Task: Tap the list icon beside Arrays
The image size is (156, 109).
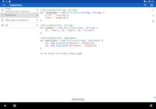Action: pyautogui.click(x=2, y=10)
